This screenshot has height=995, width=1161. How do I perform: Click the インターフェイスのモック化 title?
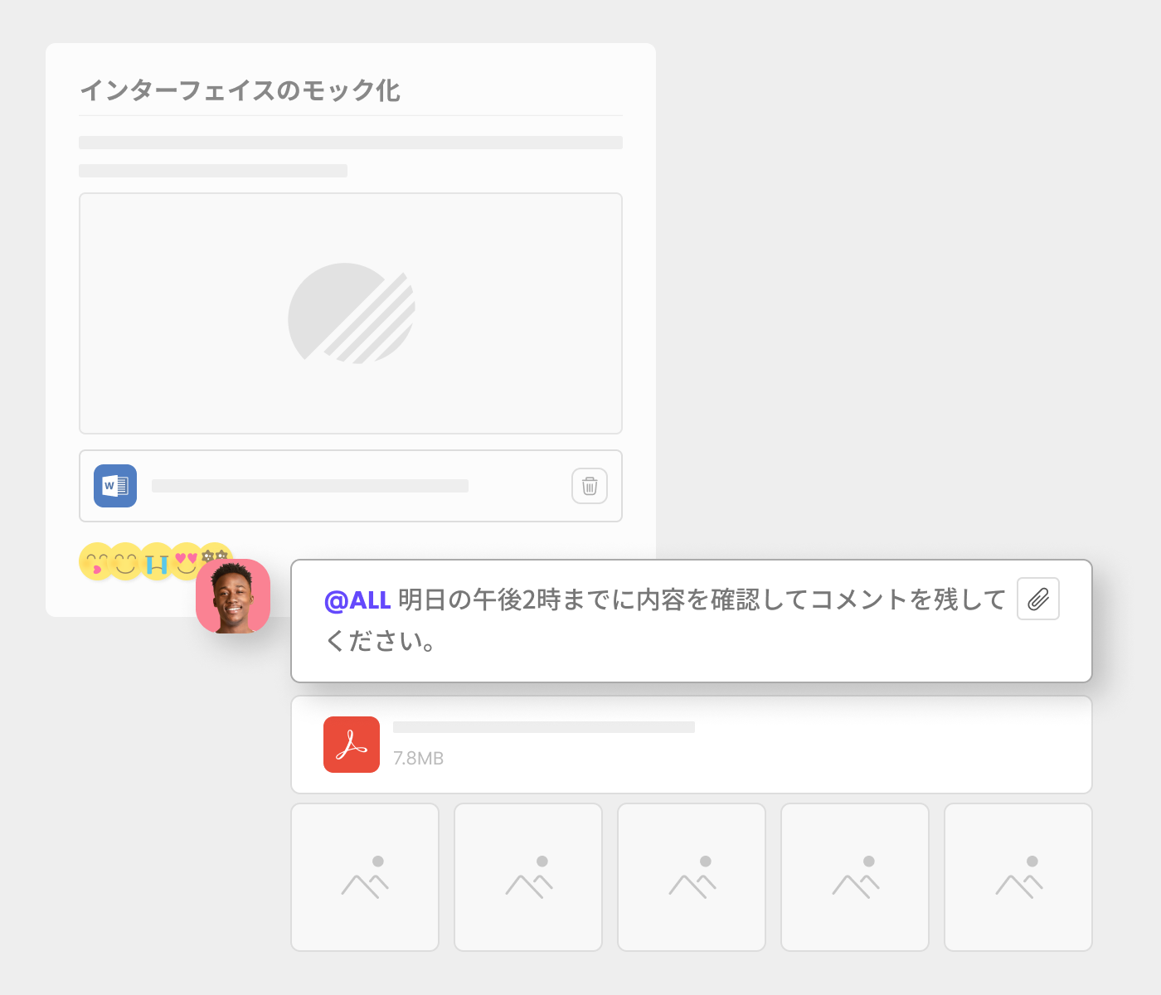(x=240, y=90)
